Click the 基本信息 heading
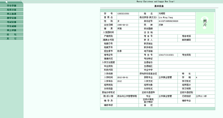The width and height of the screenshot is (223, 118). click(159, 6)
